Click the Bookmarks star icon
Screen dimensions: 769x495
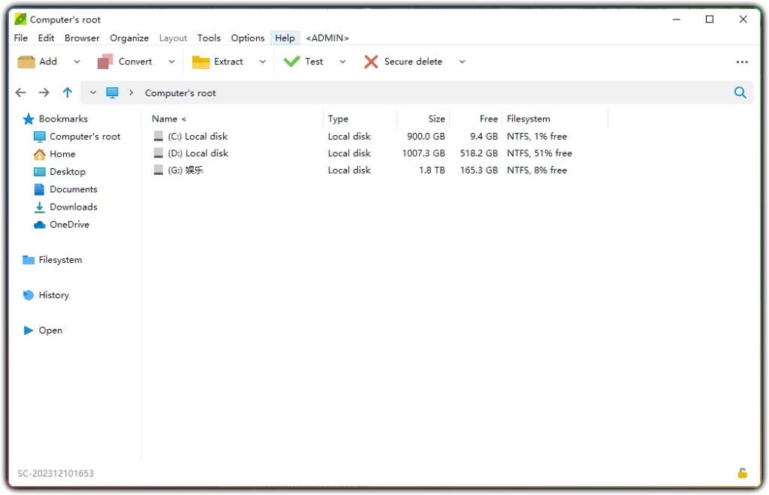click(x=29, y=119)
